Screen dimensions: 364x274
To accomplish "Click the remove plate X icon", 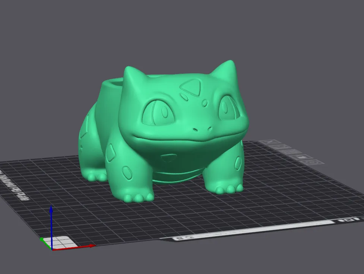I will [x=269, y=143].
